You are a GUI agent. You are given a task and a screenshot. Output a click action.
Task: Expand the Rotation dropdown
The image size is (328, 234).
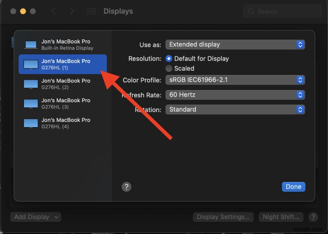pos(235,109)
